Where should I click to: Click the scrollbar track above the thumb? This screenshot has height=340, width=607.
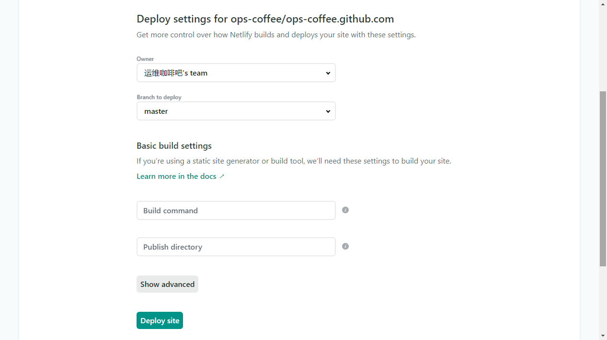point(603,48)
